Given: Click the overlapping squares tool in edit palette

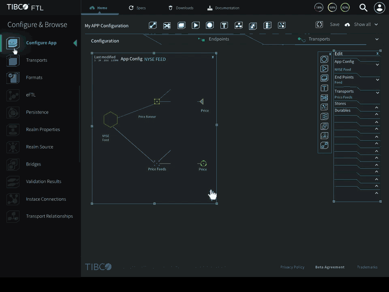Looking at the screenshot, I should click(324, 126).
